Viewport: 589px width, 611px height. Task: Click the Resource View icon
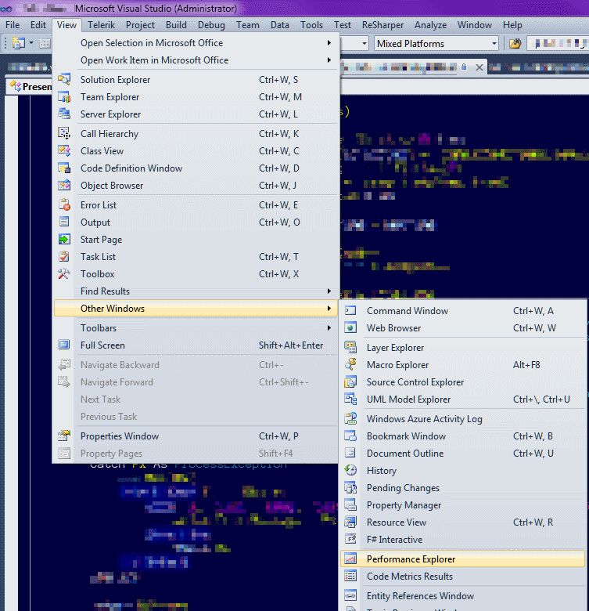(350, 522)
